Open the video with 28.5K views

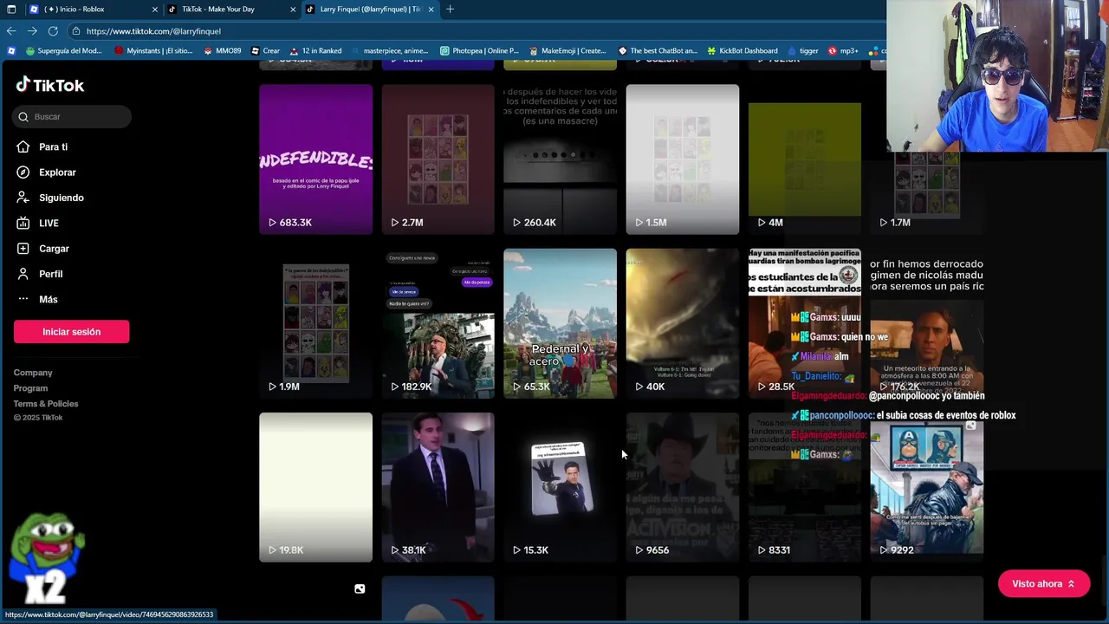805,323
